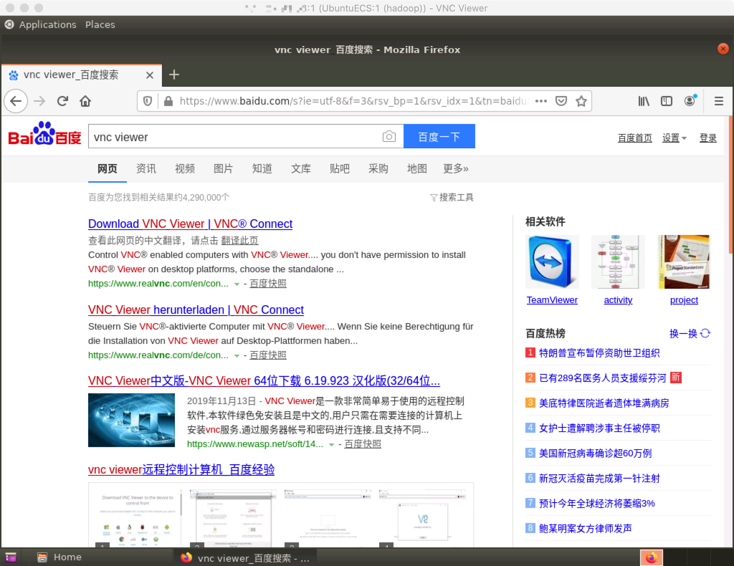Open hot topic 美国新冠病毒确诊超60万例

pyautogui.click(x=595, y=453)
